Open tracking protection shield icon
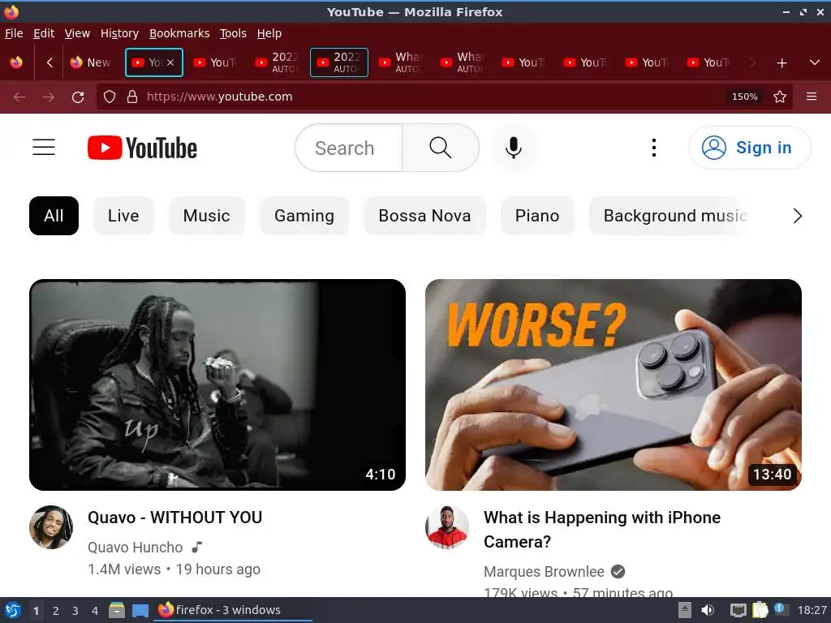 pyautogui.click(x=110, y=97)
